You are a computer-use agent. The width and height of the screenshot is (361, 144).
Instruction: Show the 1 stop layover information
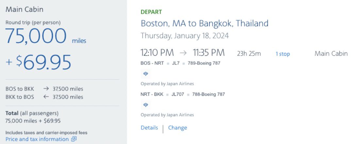[283, 54]
